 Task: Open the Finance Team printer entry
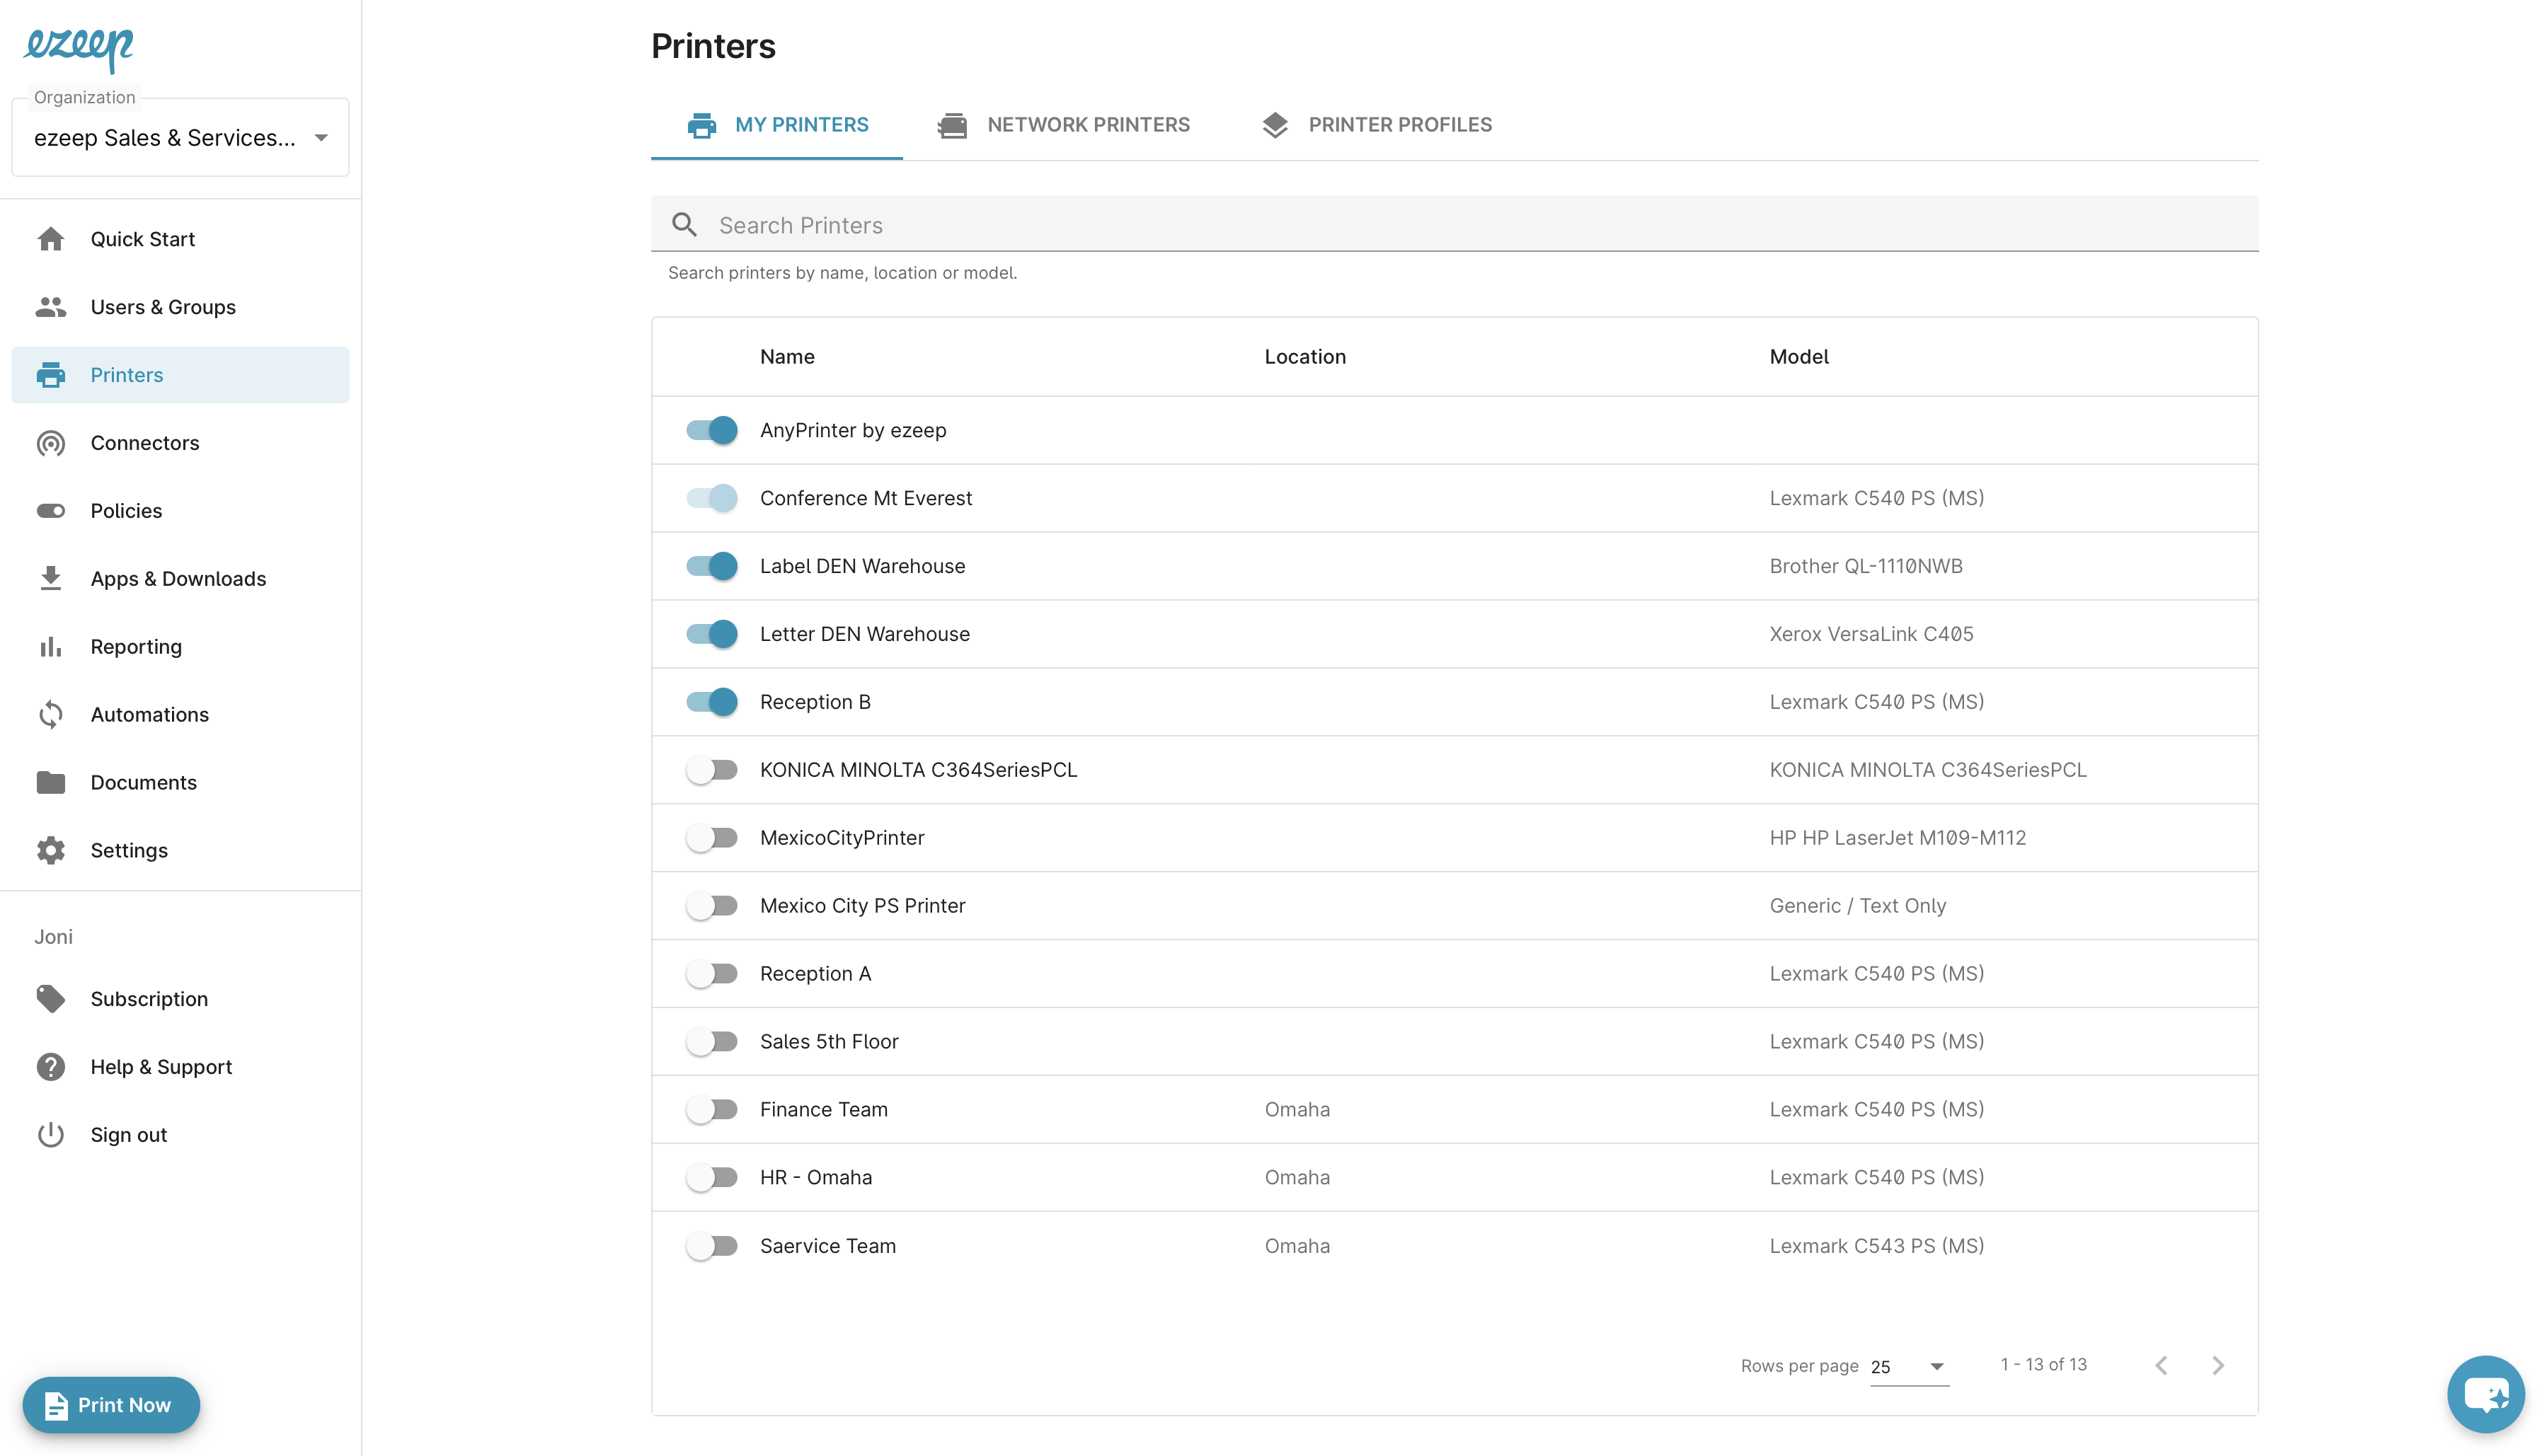[823, 1110]
